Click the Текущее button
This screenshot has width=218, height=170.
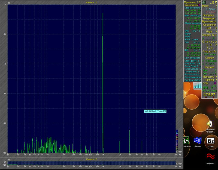pos(209,67)
